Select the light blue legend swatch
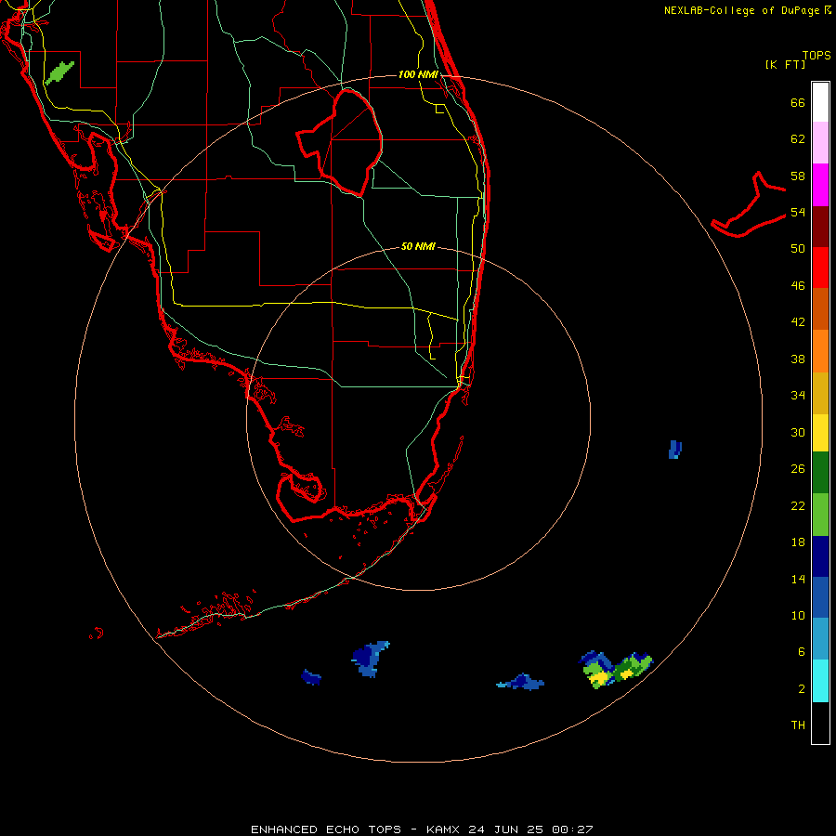This screenshot has height=836, width=836. point(820,639)
